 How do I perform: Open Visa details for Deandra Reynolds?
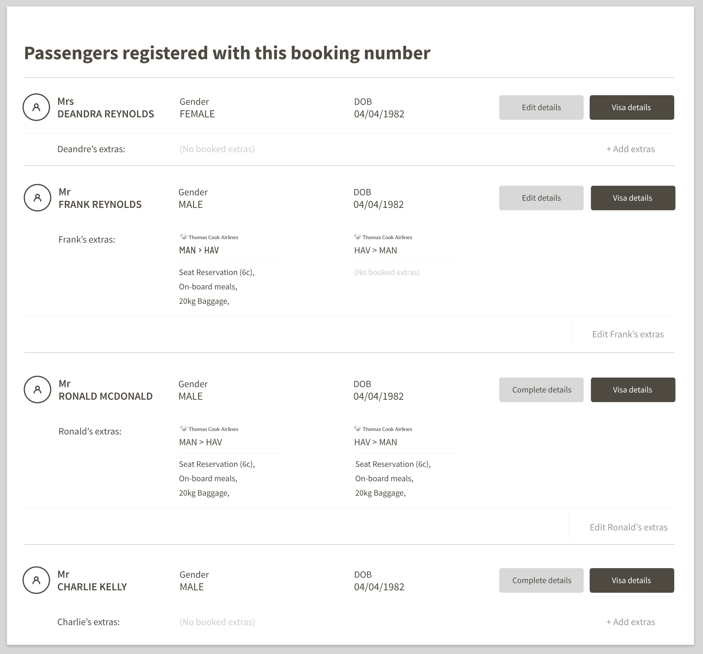click(x=631, y=108)
